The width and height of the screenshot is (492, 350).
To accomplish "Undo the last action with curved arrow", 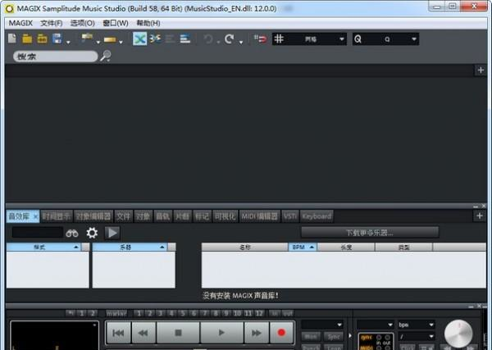I will point(208,39).
